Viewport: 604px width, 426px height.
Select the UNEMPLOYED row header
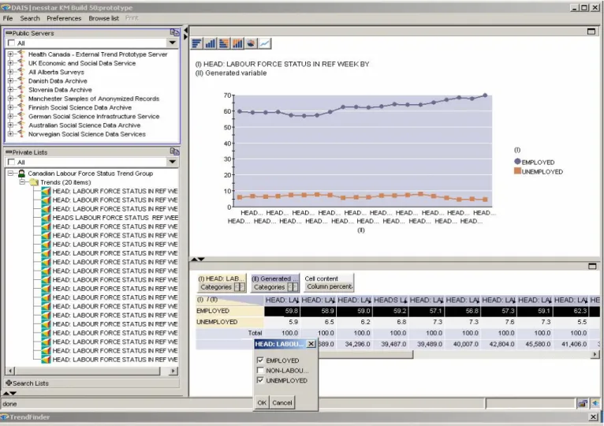[230, 322]
